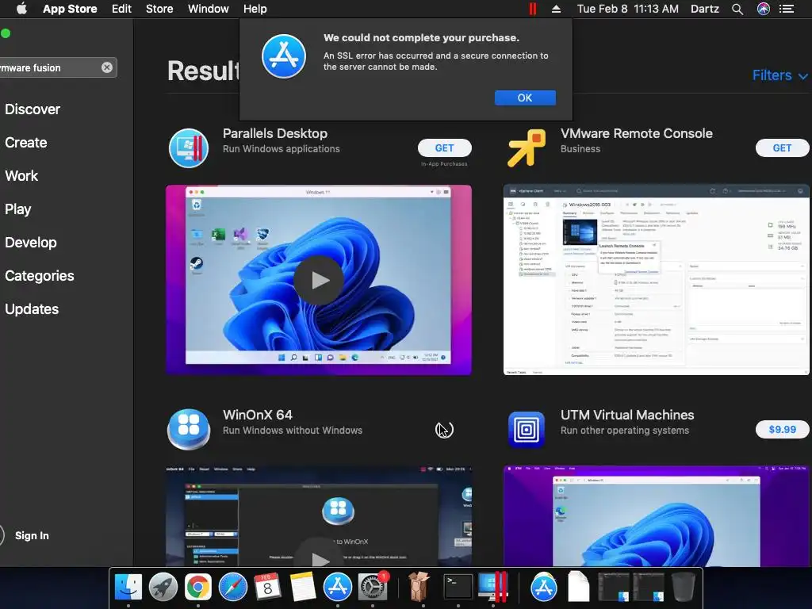The width and height of the screenshot is (812, 609).
Task: Play the Parallels Desktop preview video
Action: [319, 280]
